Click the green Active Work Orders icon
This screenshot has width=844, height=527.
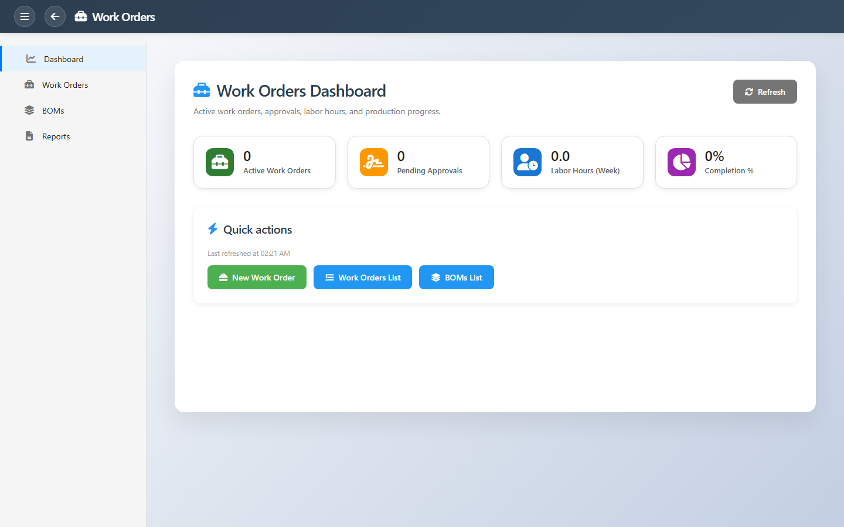[x=220, y=162]
